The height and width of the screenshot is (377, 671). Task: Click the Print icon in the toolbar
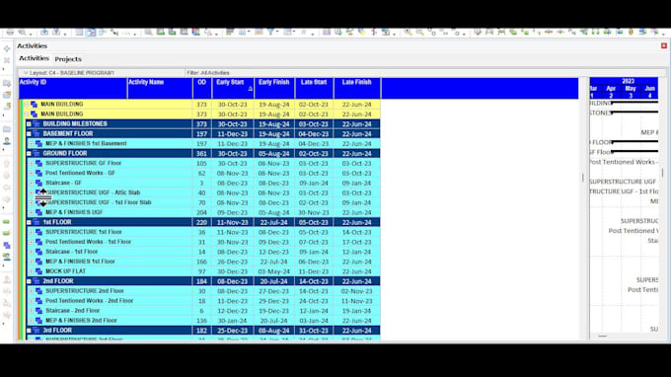[10, 33]
